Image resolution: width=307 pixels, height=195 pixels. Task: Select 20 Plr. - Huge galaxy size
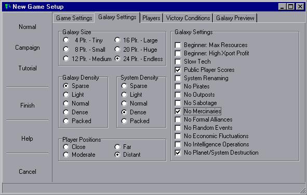[x=136, y=50]
